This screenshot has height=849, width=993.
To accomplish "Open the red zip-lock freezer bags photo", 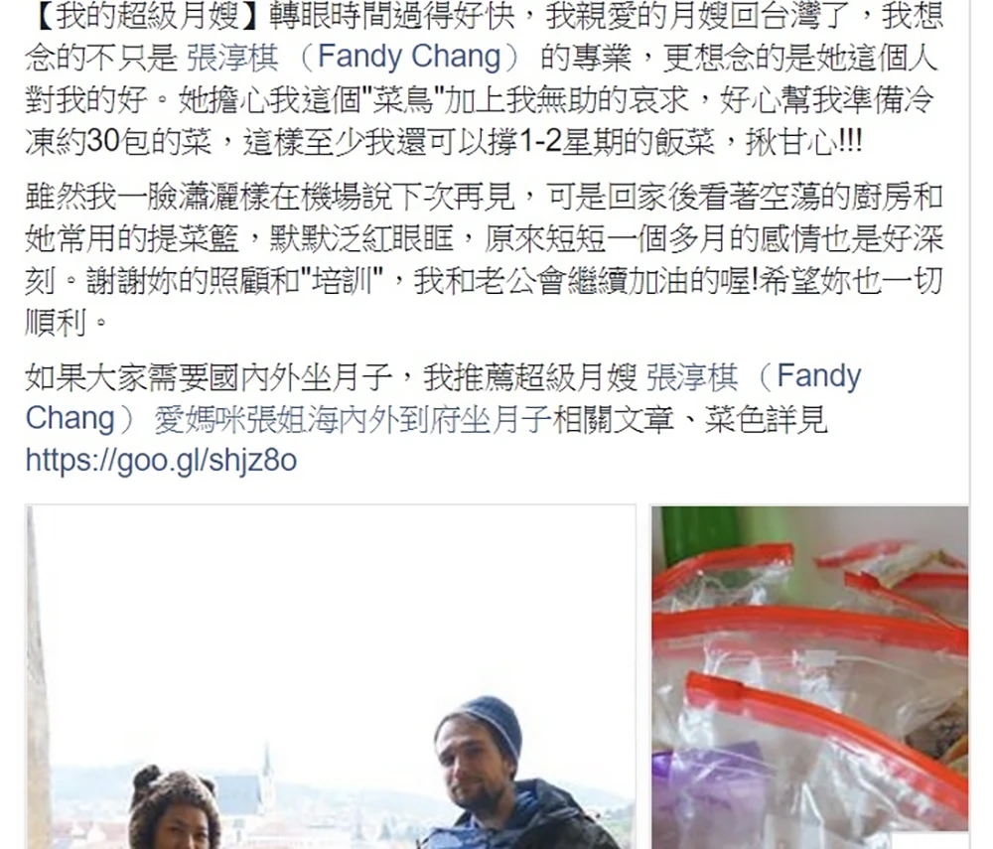I will click(x=810, y=677).
